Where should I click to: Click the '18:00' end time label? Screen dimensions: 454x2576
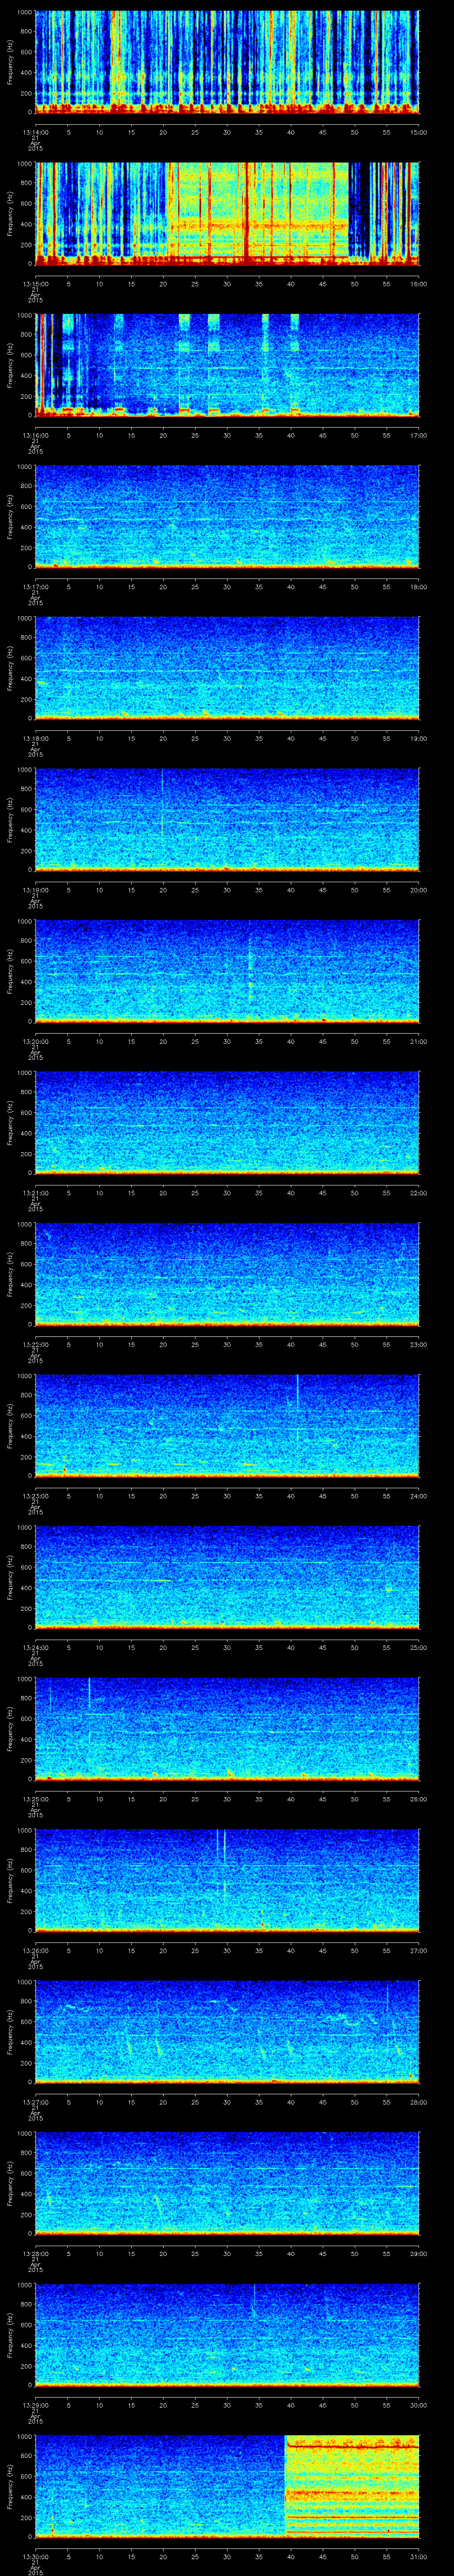click(418, 587)
